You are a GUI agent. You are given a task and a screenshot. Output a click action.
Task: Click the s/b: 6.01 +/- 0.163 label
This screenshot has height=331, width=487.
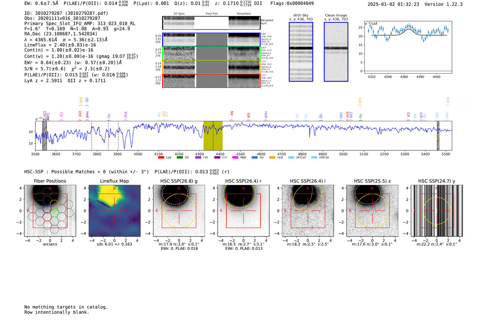click(114, 244)
